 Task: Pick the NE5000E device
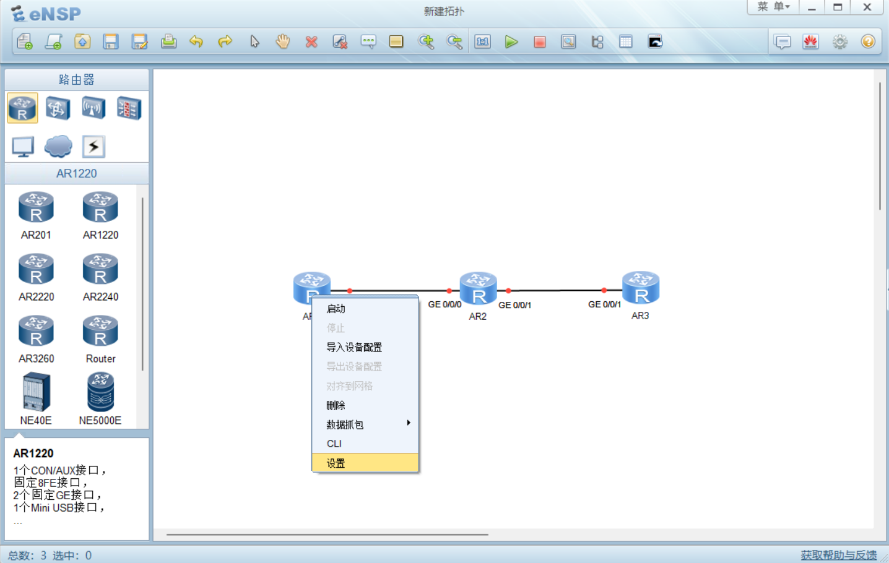coord(100,399)
